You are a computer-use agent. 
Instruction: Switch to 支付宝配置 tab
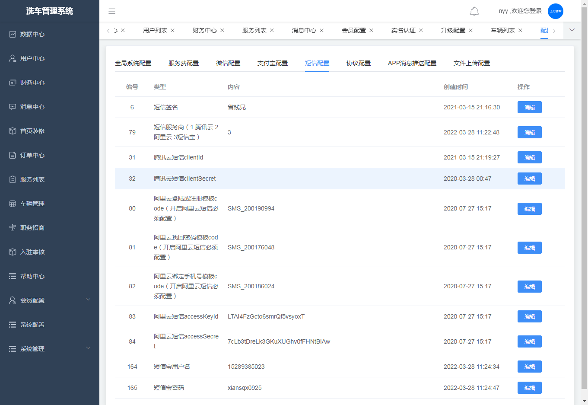tap(273, 63)
